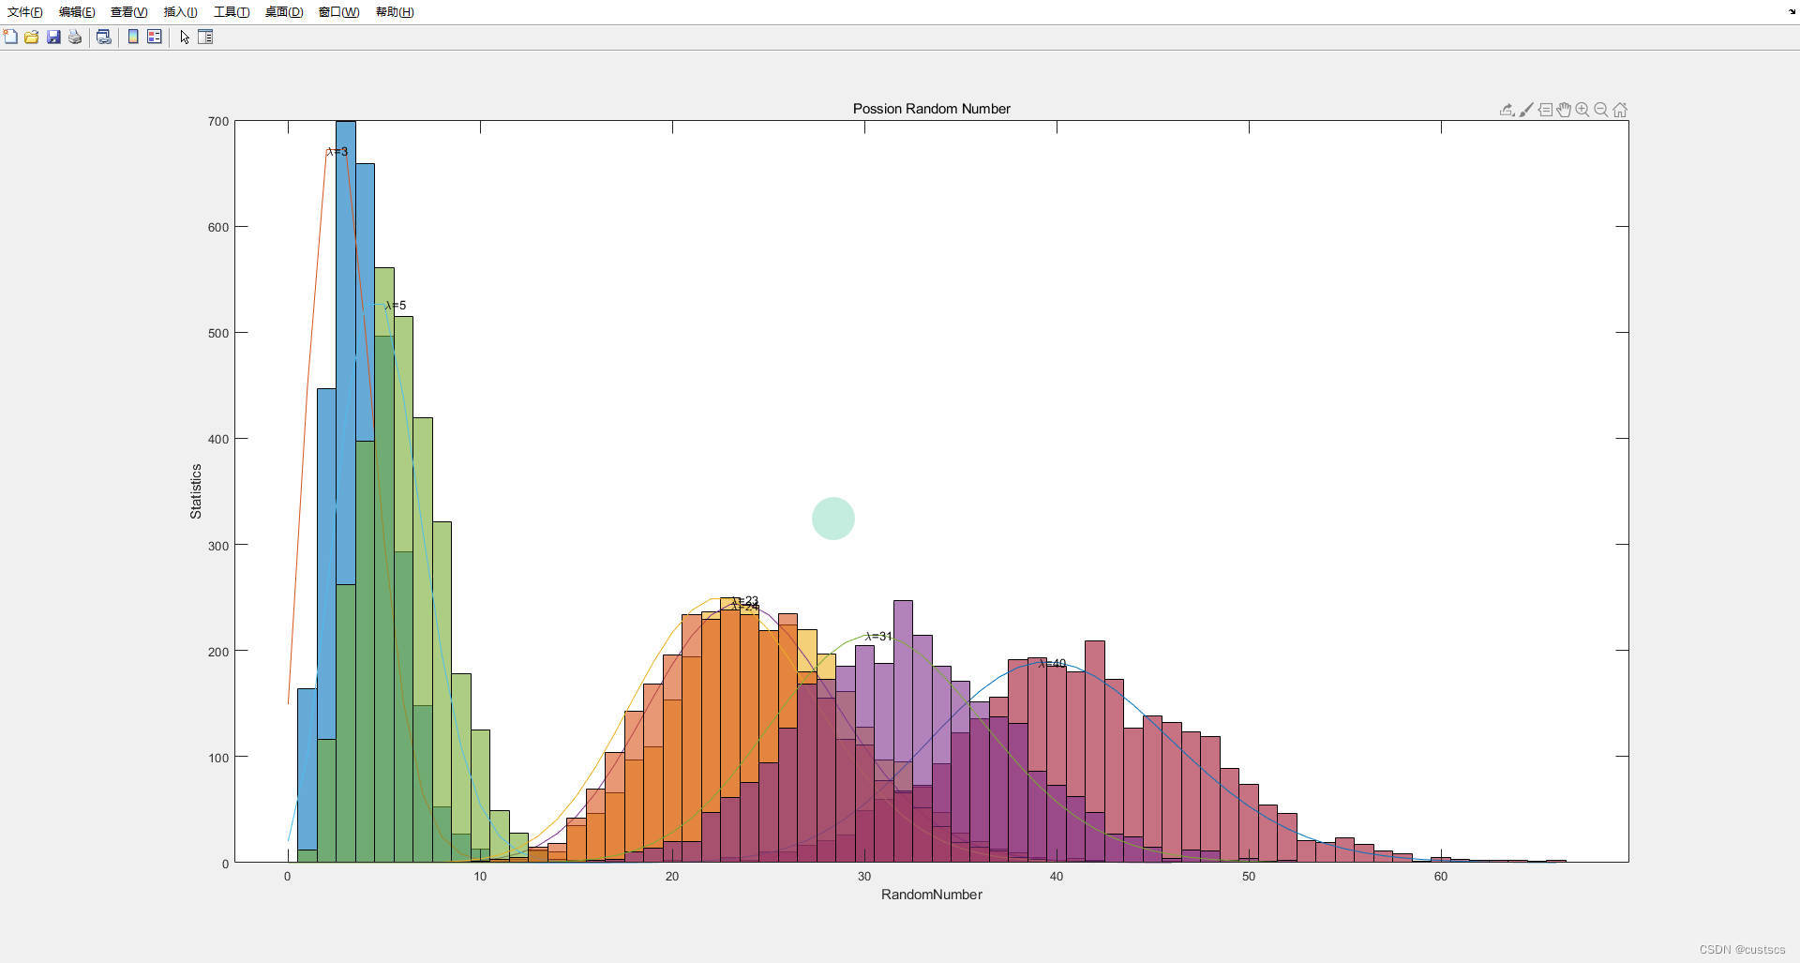The width and height of the screenshot is (1800, 963).
Task: Open the 帮助(H) menu
Action: [395, 12]
